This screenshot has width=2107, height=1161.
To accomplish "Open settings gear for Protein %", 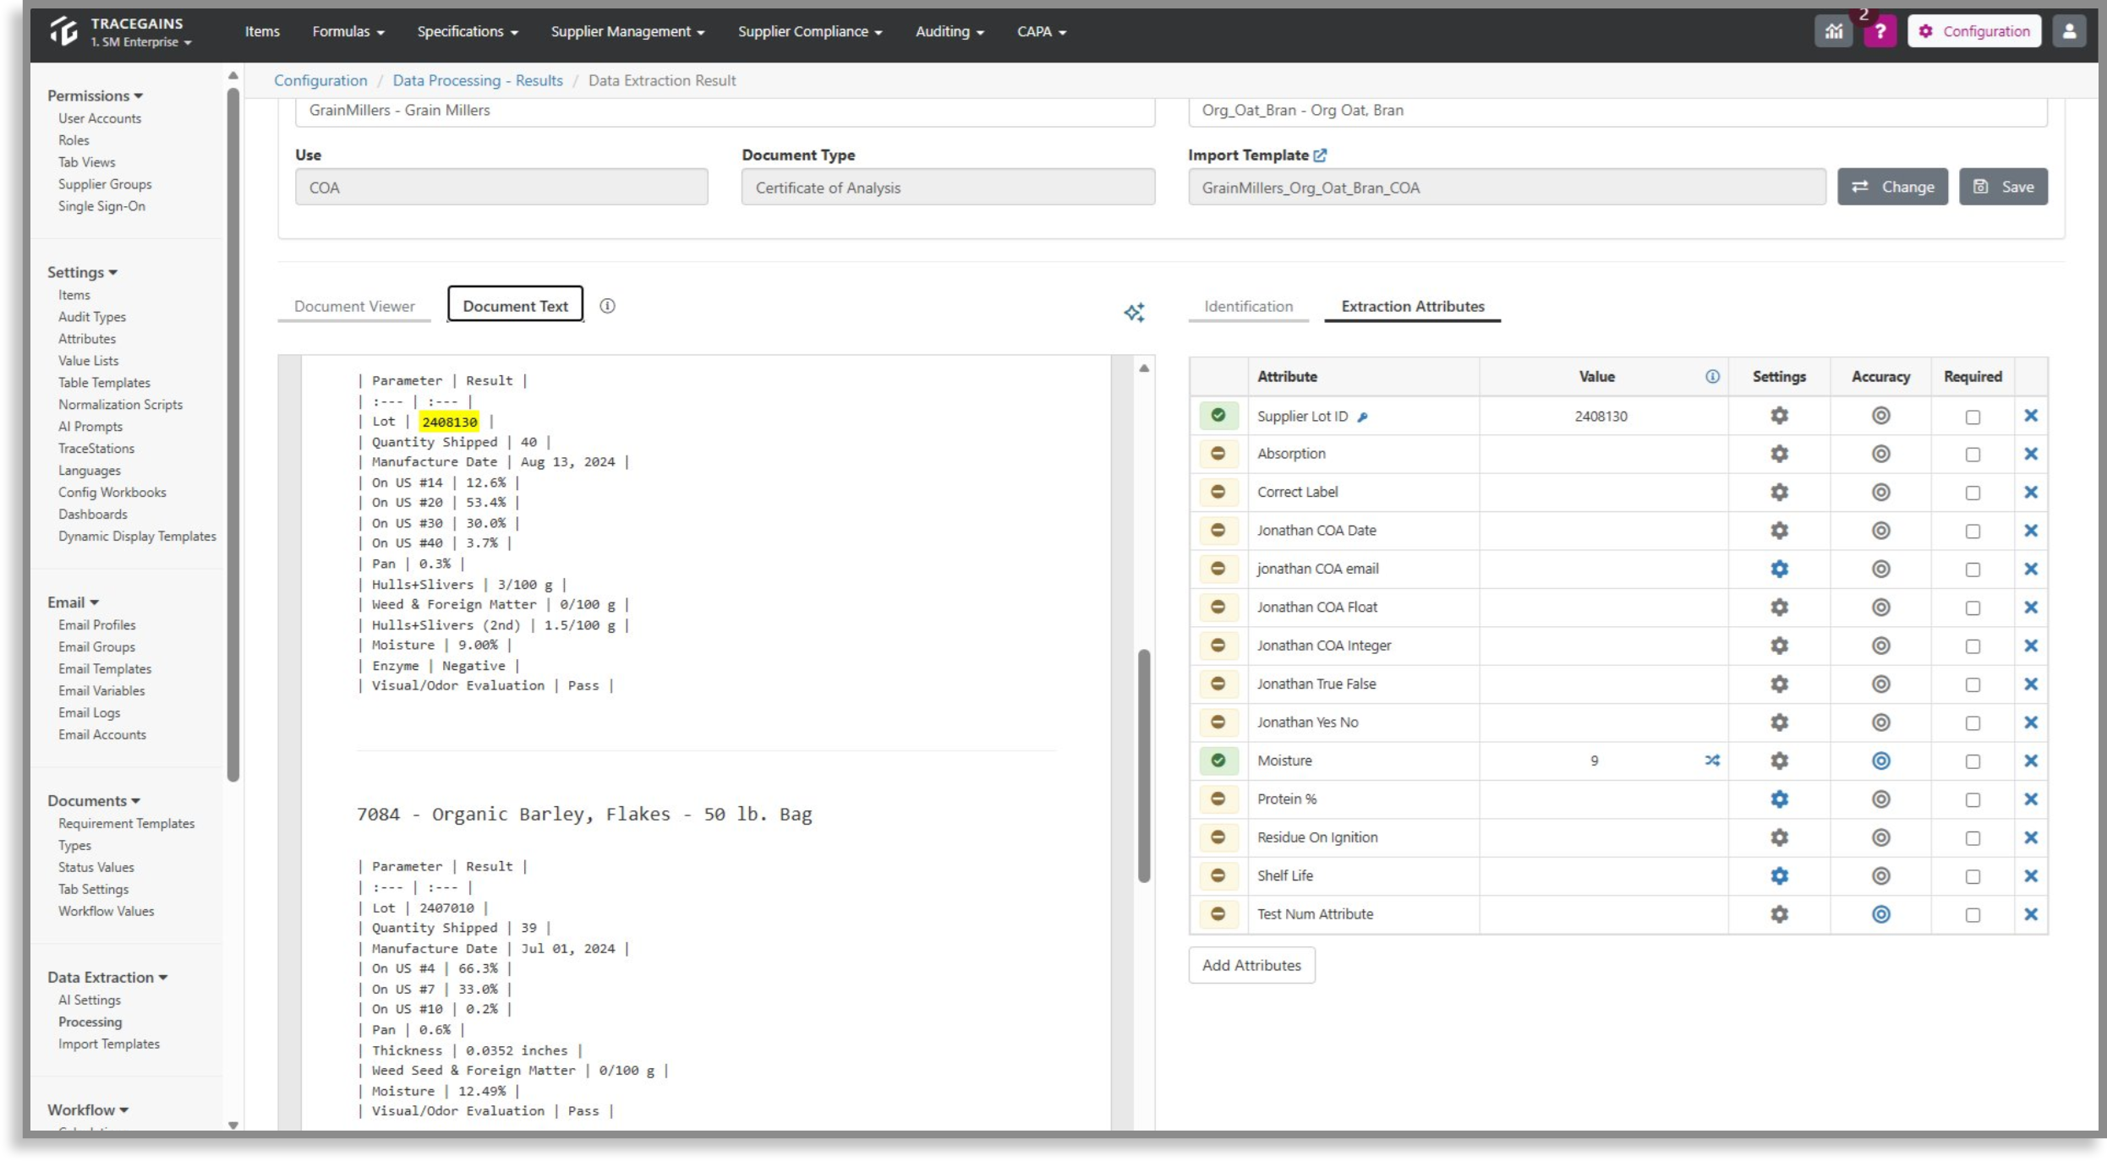I will pos(1779,799).
